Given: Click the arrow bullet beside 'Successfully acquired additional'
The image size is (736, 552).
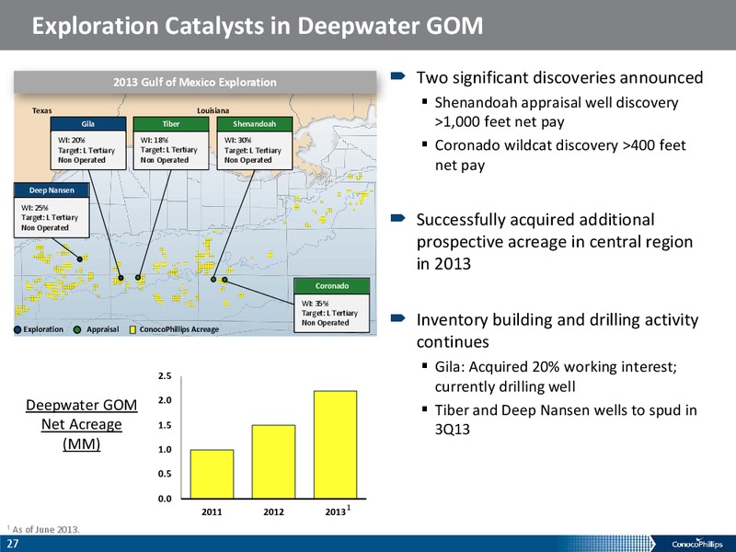Looking at the screenshot, I should [x=398, y=217].
